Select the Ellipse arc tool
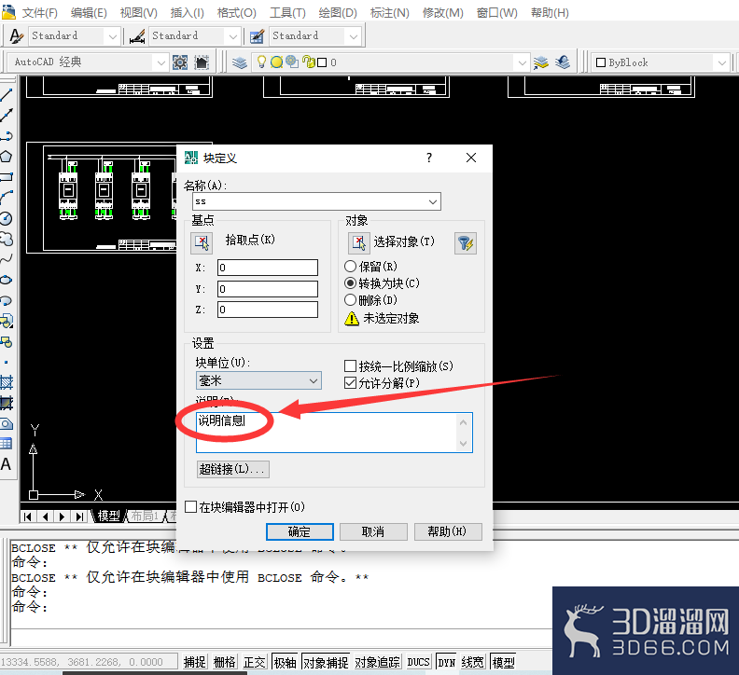Viewport: 739px width, 675px height. coord(7,300)
